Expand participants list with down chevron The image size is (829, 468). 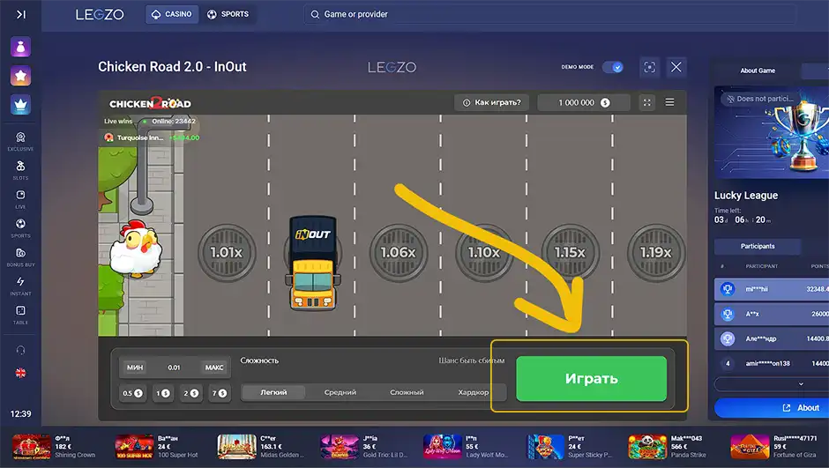pyautogui.click(x=801, y=384)
